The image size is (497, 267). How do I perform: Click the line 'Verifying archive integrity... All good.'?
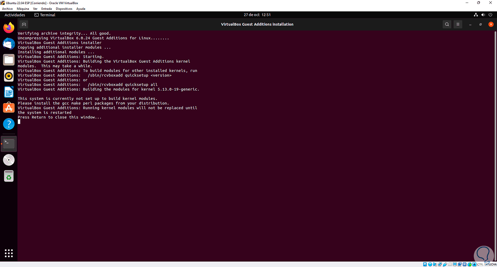(64, 33)
